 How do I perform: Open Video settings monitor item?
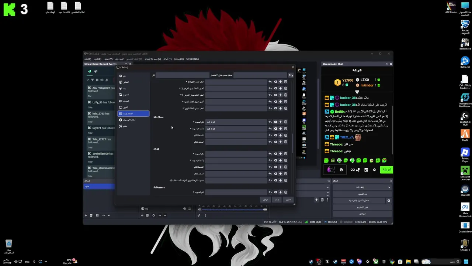pos(133,107)
